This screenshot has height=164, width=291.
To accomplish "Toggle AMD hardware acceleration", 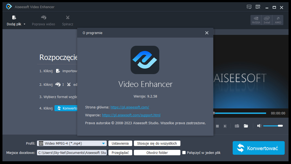I will tap(278, 20).
